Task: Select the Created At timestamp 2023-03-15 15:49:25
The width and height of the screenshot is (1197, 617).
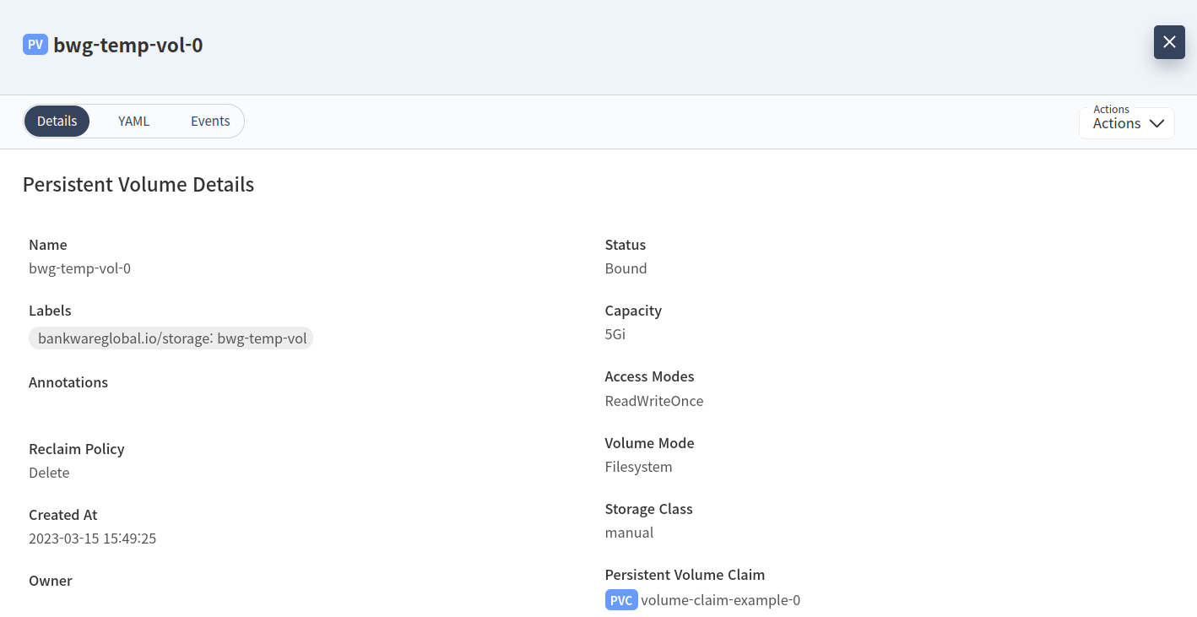Action: click(x=92, y=539)
